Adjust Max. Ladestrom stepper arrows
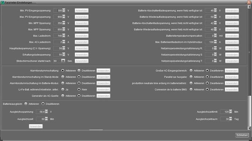 pyautogui.click(x=64, y=36)
